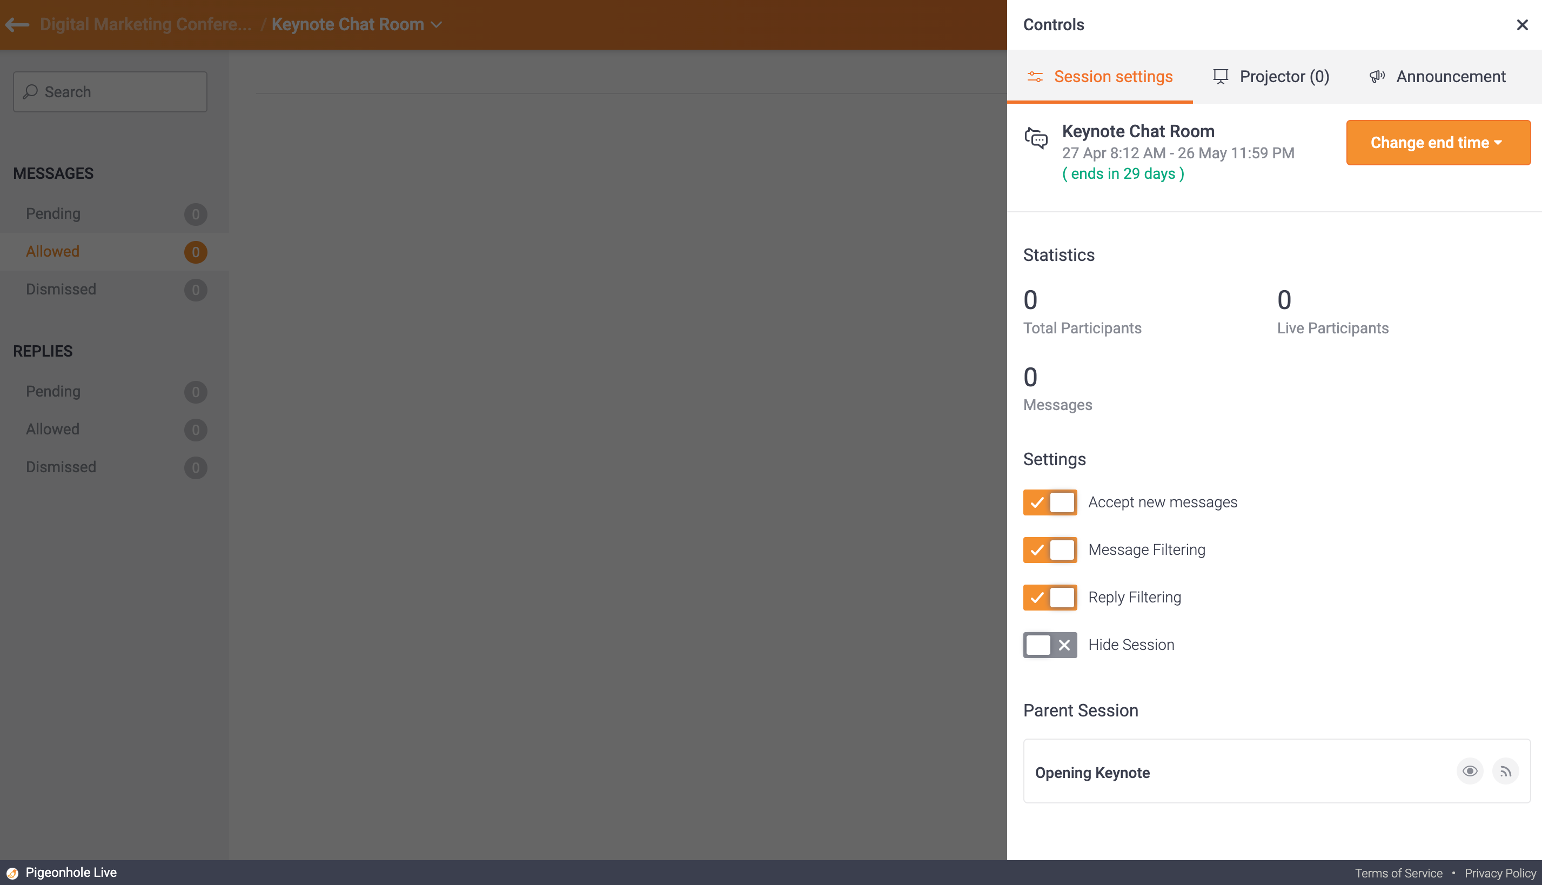Select Allowed under Messages
Screen dimensions: 1542x885
tap(115, 252)
